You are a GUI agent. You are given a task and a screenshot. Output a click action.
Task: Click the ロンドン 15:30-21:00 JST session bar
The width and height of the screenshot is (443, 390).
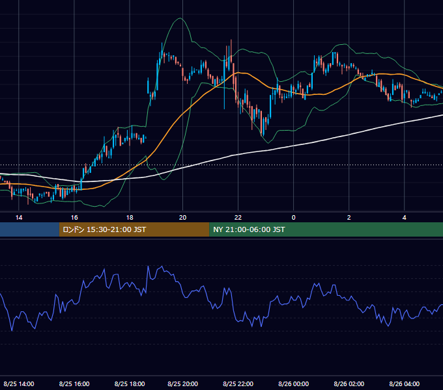pyautogui.click(x=134, y=229)
